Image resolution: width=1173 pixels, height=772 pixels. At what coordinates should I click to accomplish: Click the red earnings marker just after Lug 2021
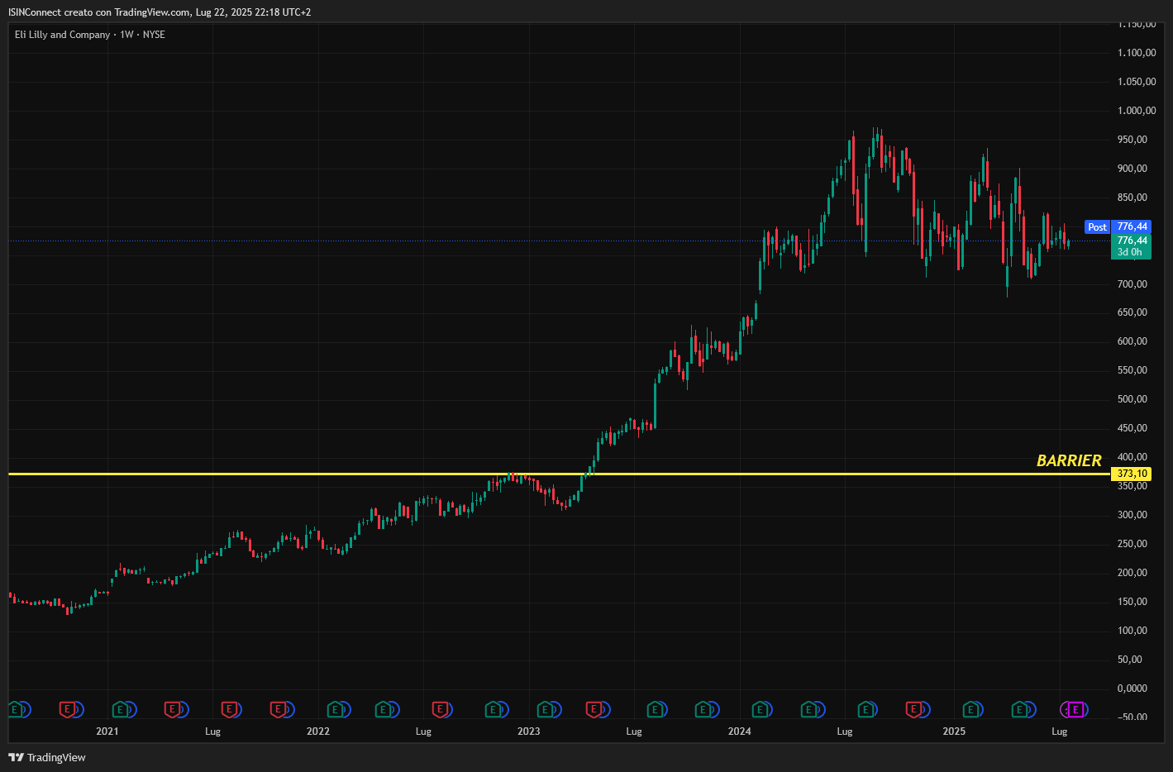point(229,709)
